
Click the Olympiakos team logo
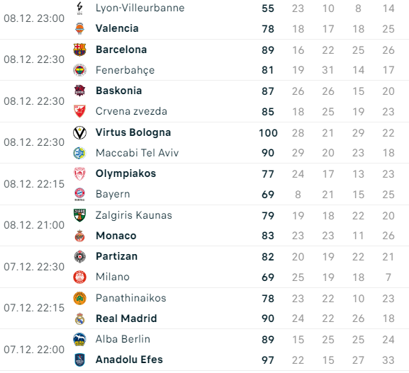[79, 173]
